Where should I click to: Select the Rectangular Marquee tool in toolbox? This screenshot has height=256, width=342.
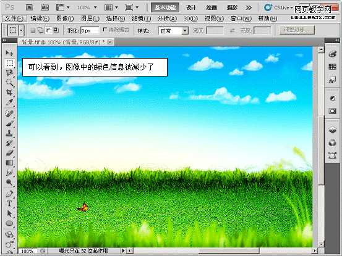click(x=9, y=64)
